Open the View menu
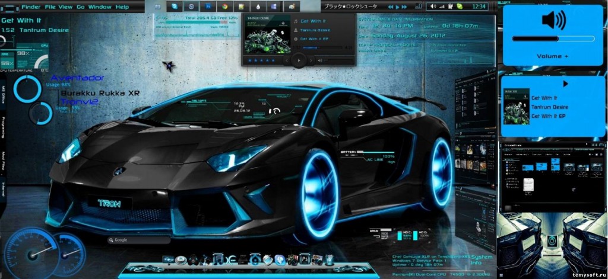Image resolution: width=608 pixels, height=279 pixels. tap(65, 7)
